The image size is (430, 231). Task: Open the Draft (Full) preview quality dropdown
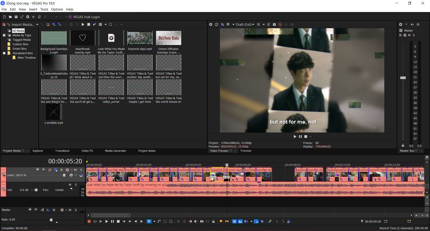[x=245, y=25]
